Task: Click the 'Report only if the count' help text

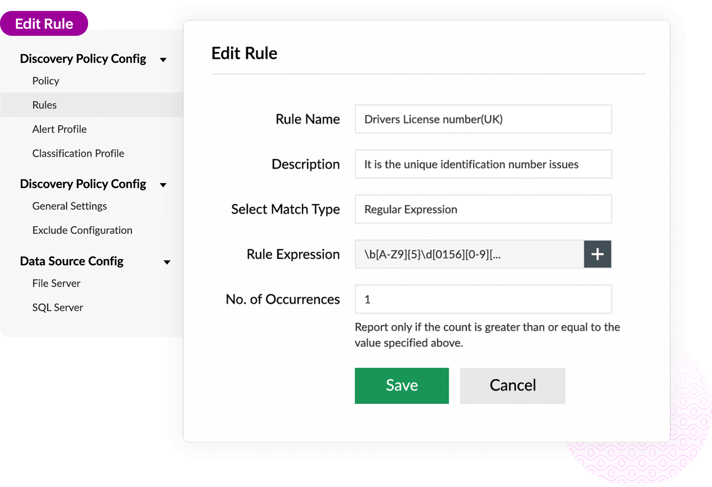Action: click(x=487, y=335)
